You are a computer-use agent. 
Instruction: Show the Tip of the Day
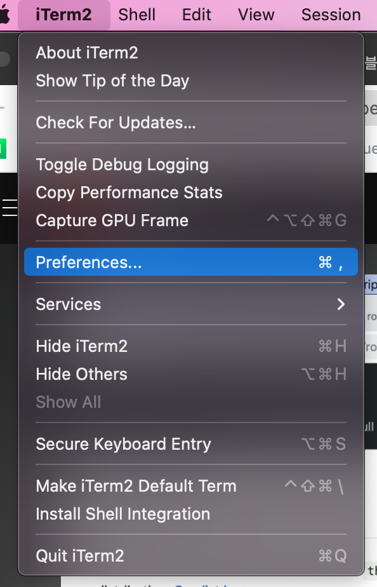(112, 81)
